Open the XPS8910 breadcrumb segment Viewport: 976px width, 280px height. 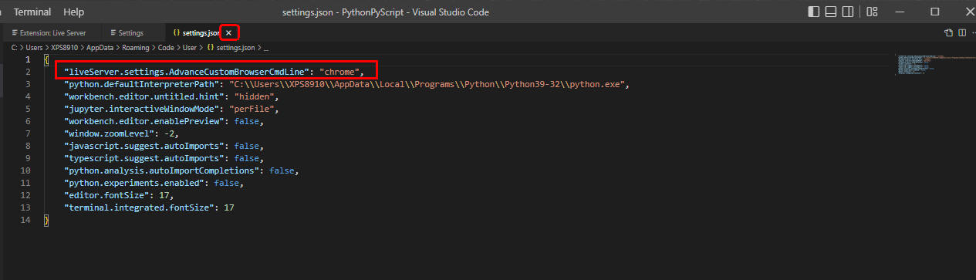65,48
